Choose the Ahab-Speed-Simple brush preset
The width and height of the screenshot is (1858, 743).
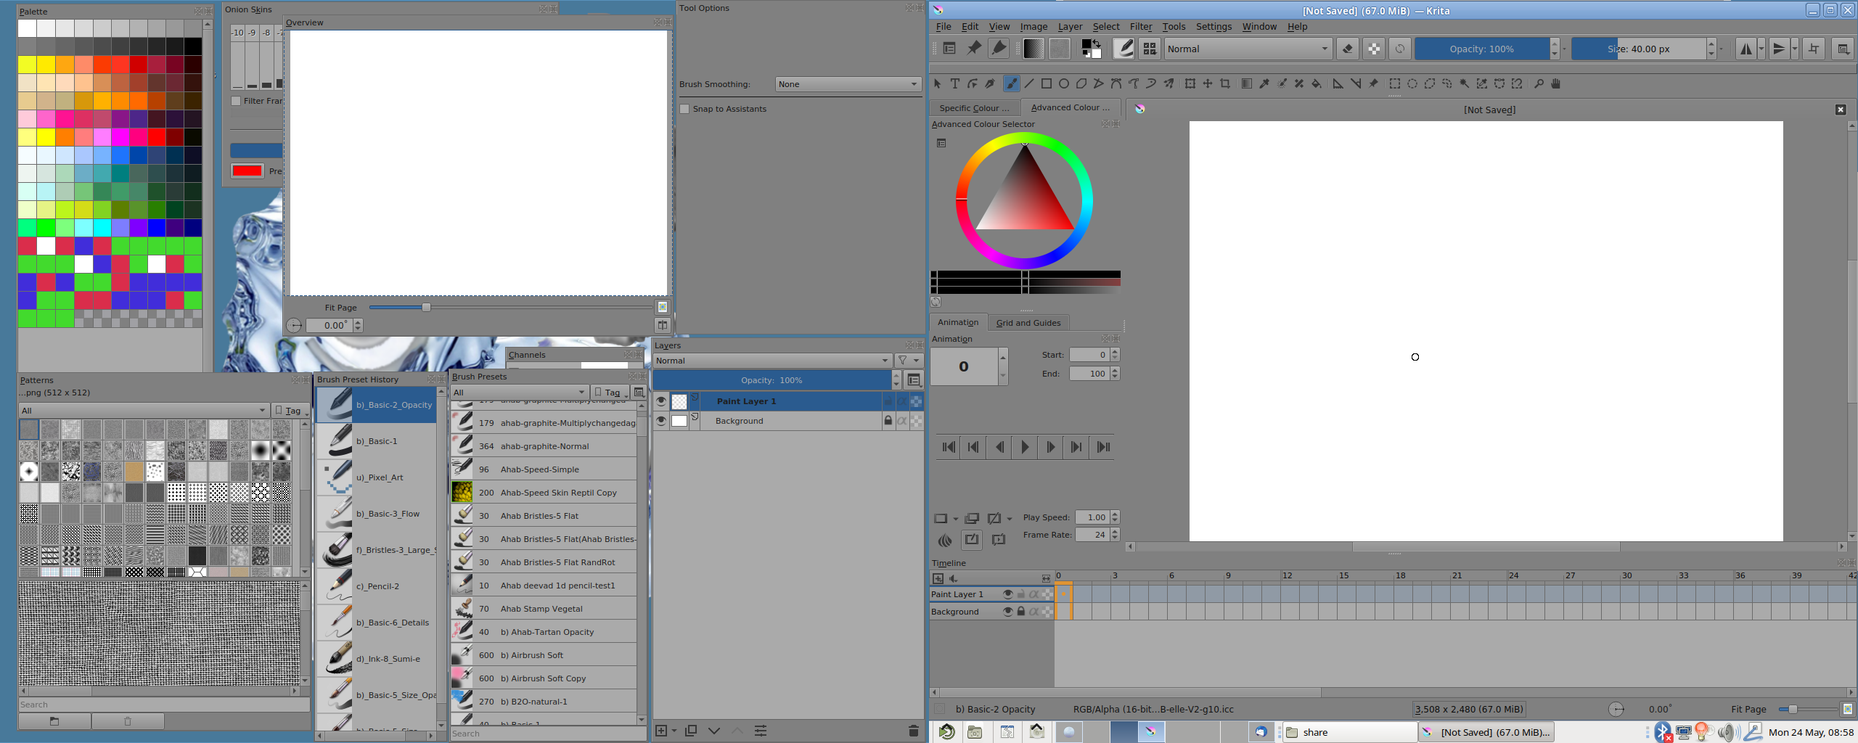544,469
